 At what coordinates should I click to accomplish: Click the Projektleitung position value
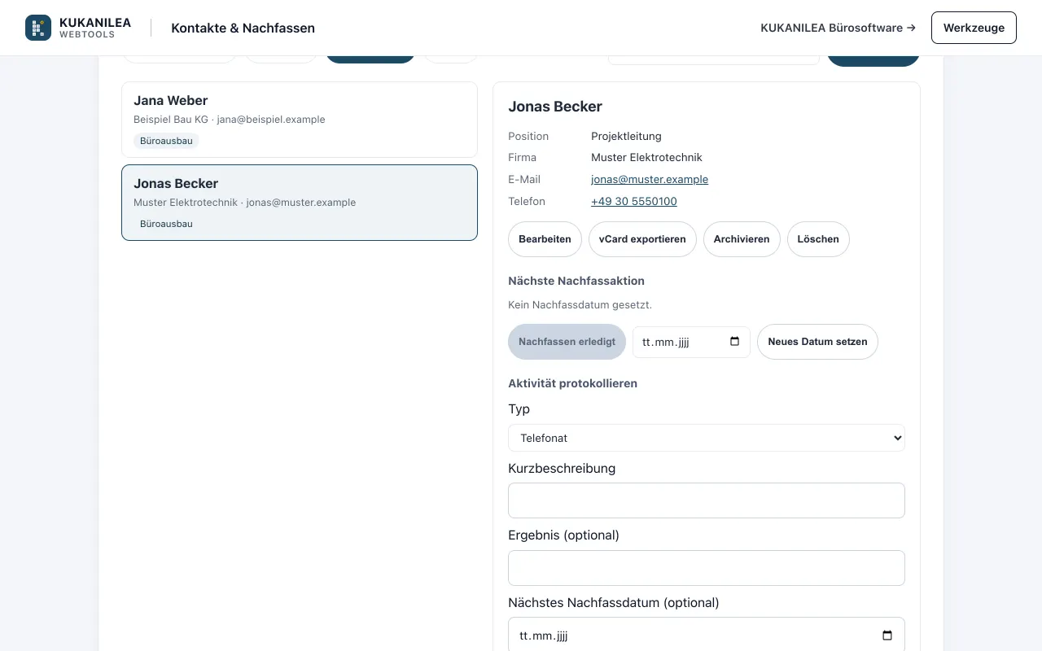point(626,136)
